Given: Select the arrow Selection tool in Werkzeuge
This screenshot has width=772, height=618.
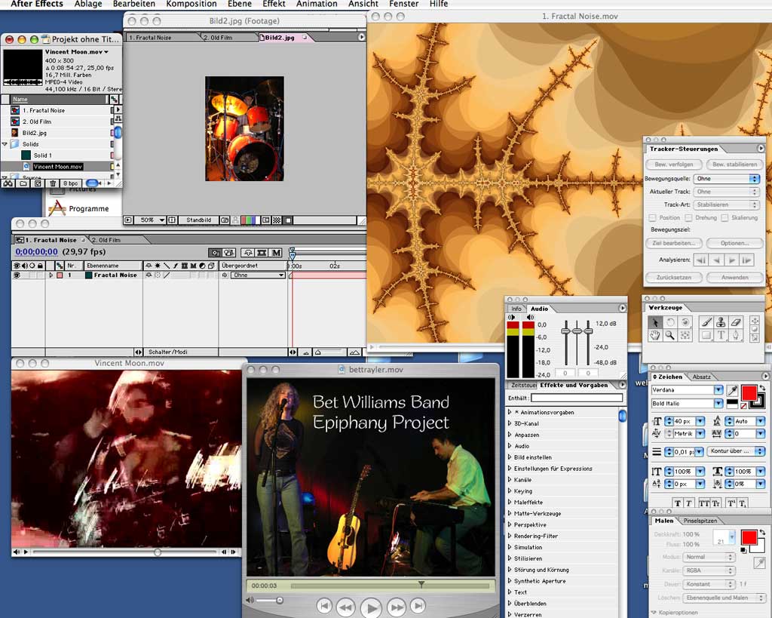Looking at the screenshot, I should point(655,322).
